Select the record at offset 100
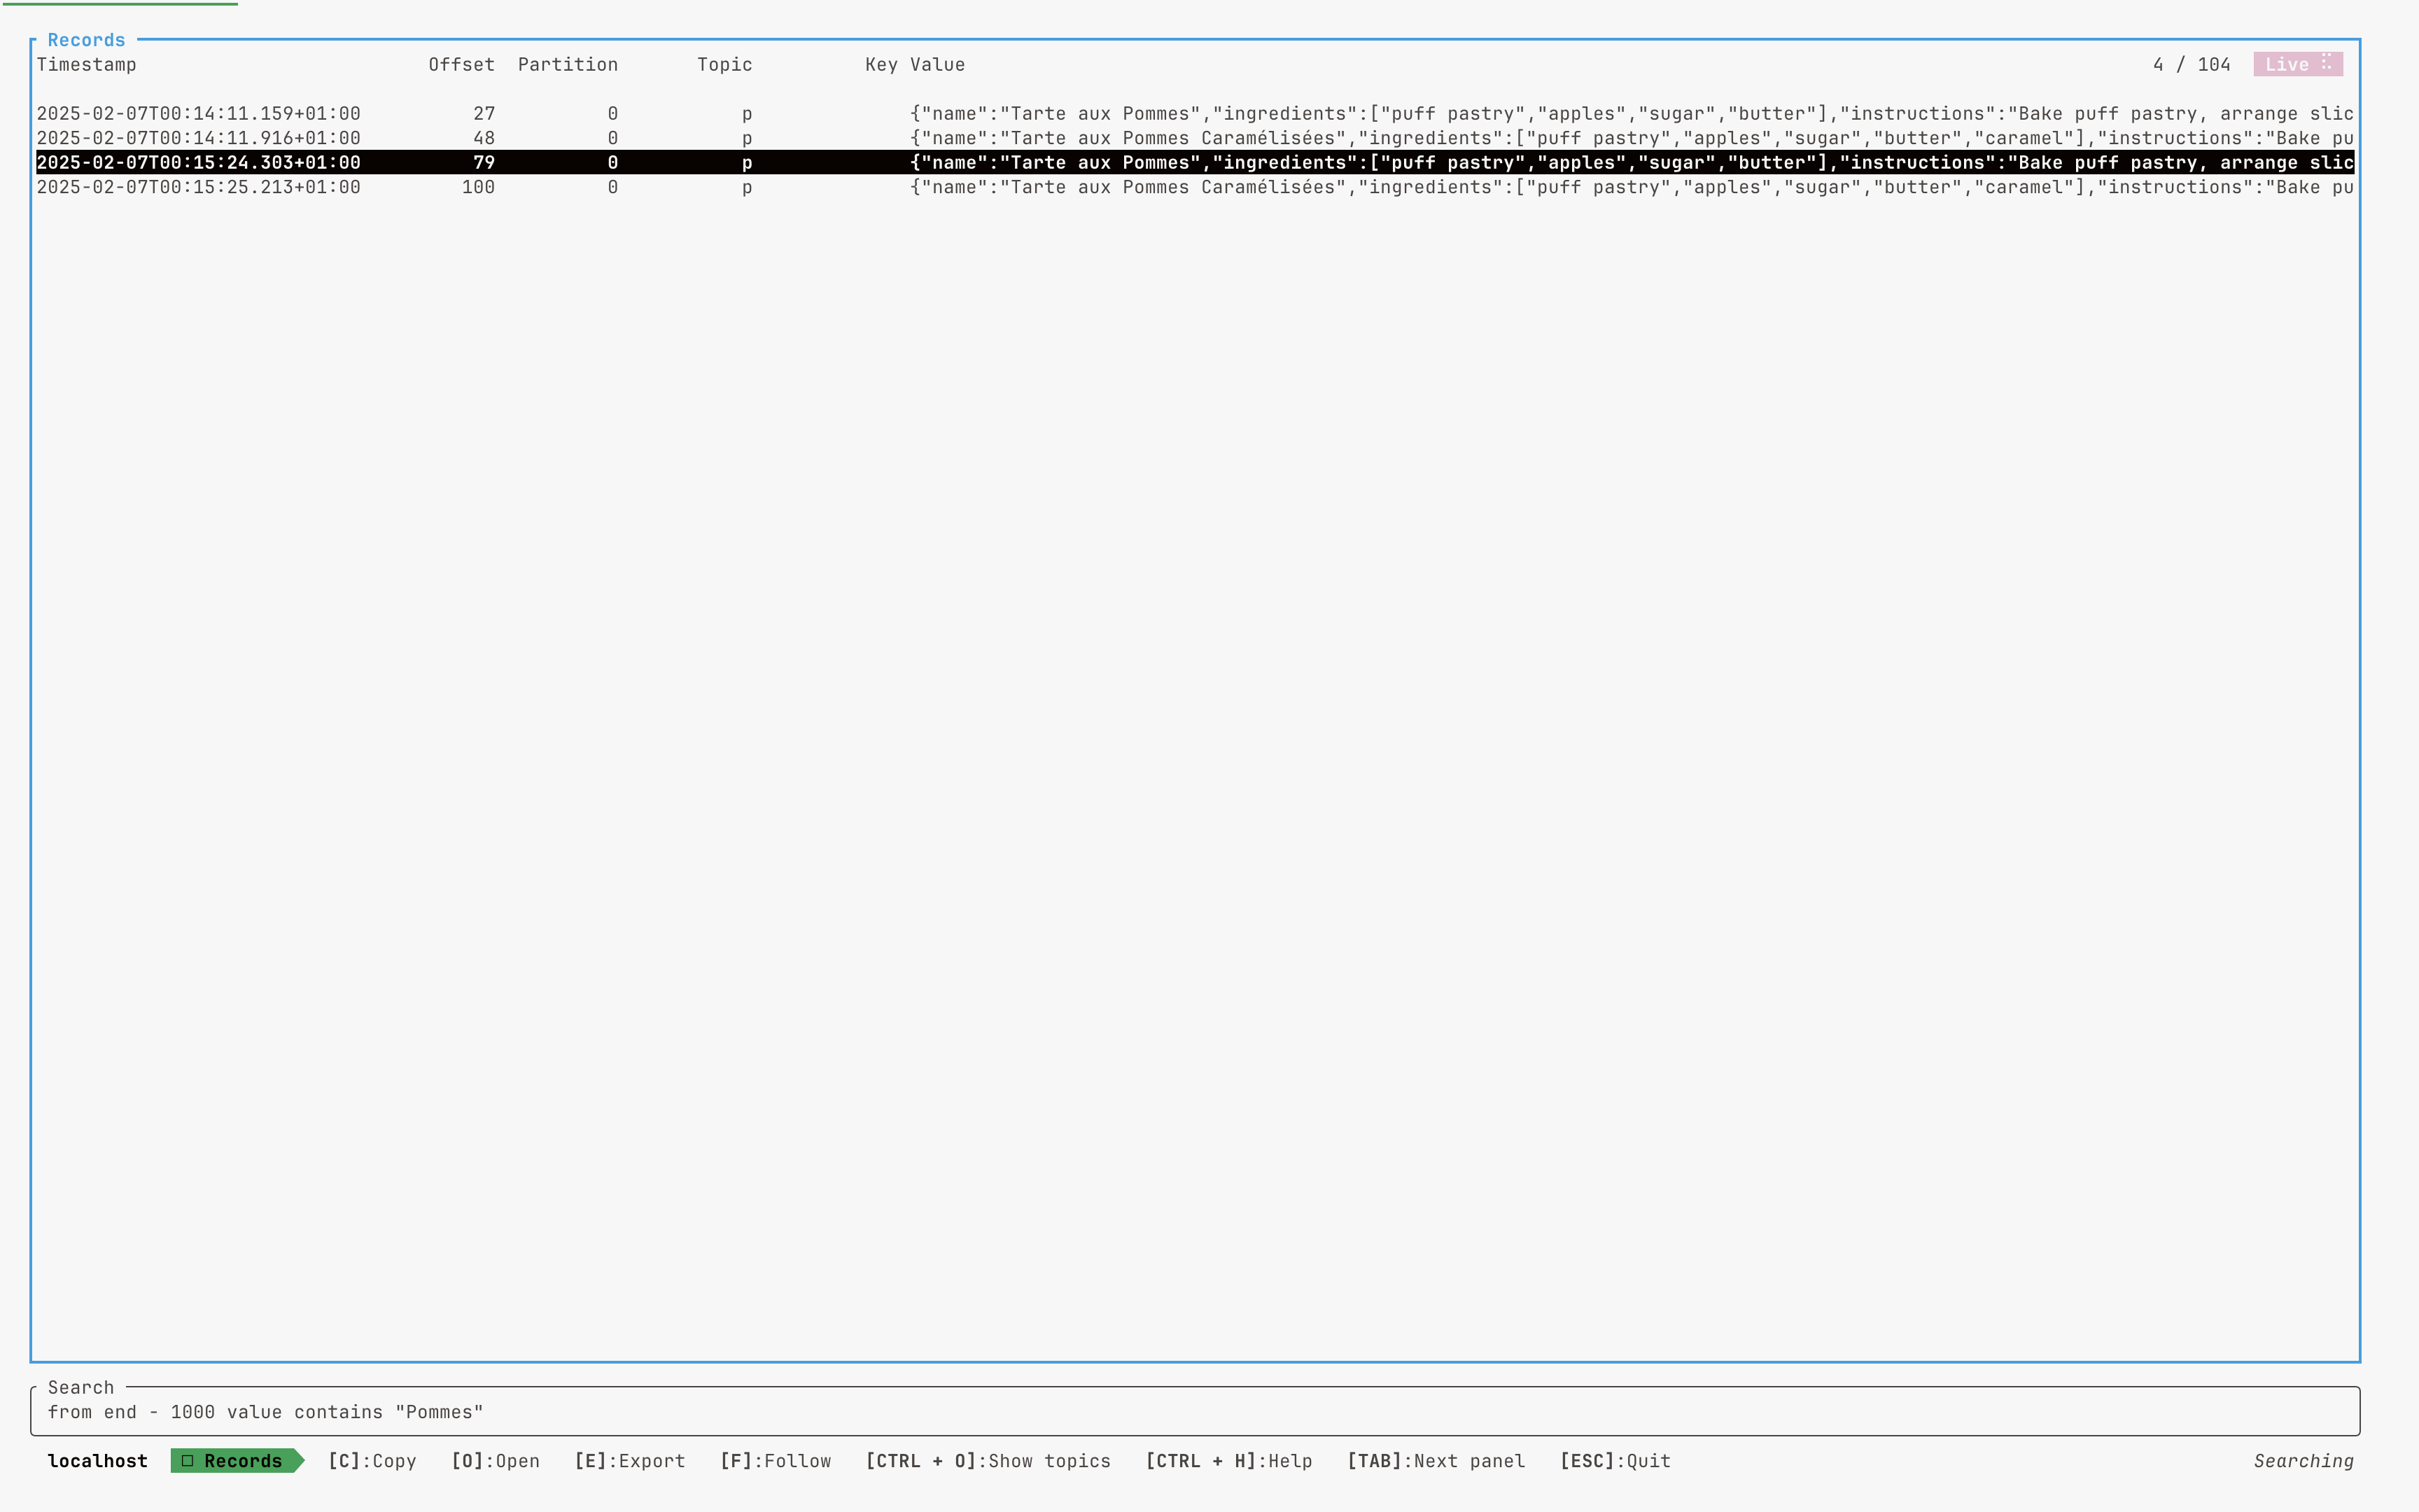Viewport: 2419px width, 1512px height. [x=1195, y=187]
